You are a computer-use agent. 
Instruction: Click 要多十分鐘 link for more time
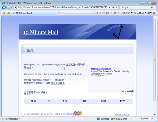(58, 83)
